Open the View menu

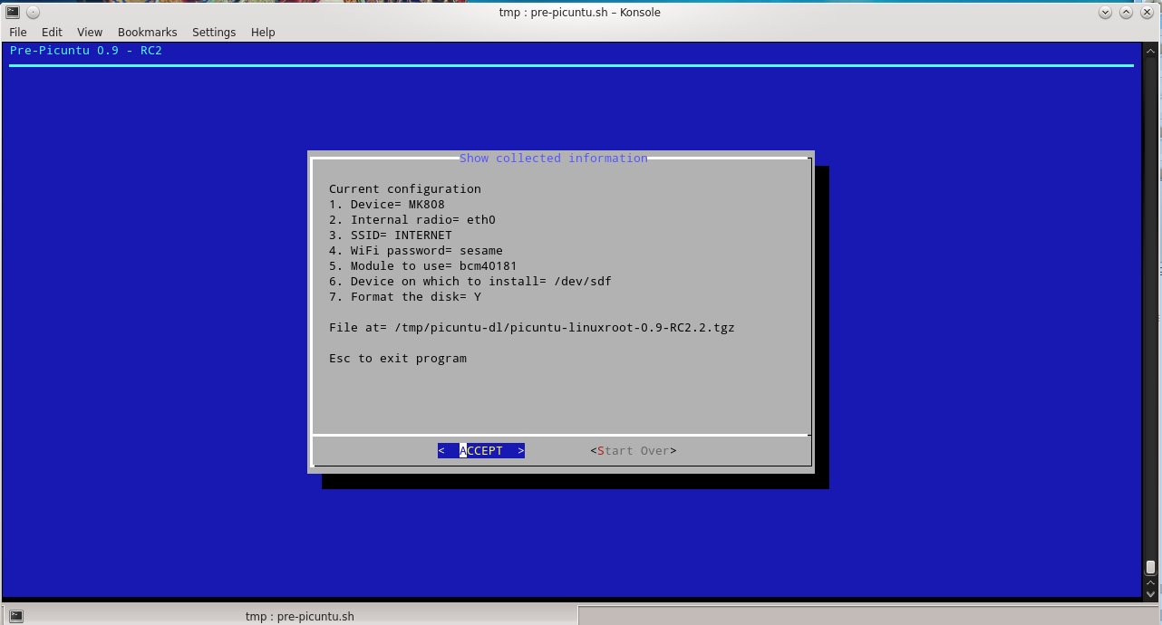(x=89, y=32)
